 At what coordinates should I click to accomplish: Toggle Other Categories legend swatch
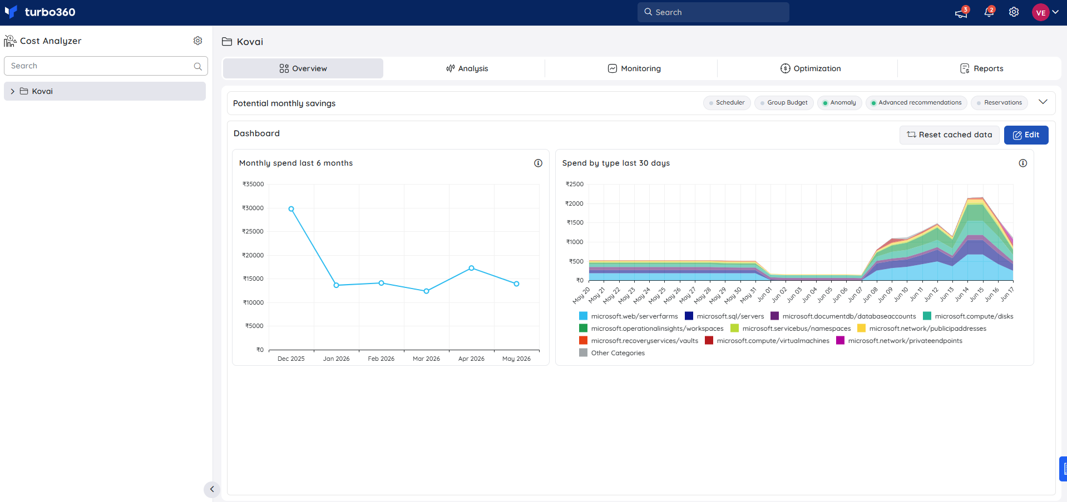click(583, 353)
